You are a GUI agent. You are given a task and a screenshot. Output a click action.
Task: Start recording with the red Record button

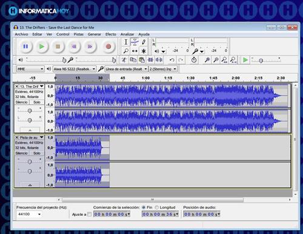[108, 47]
